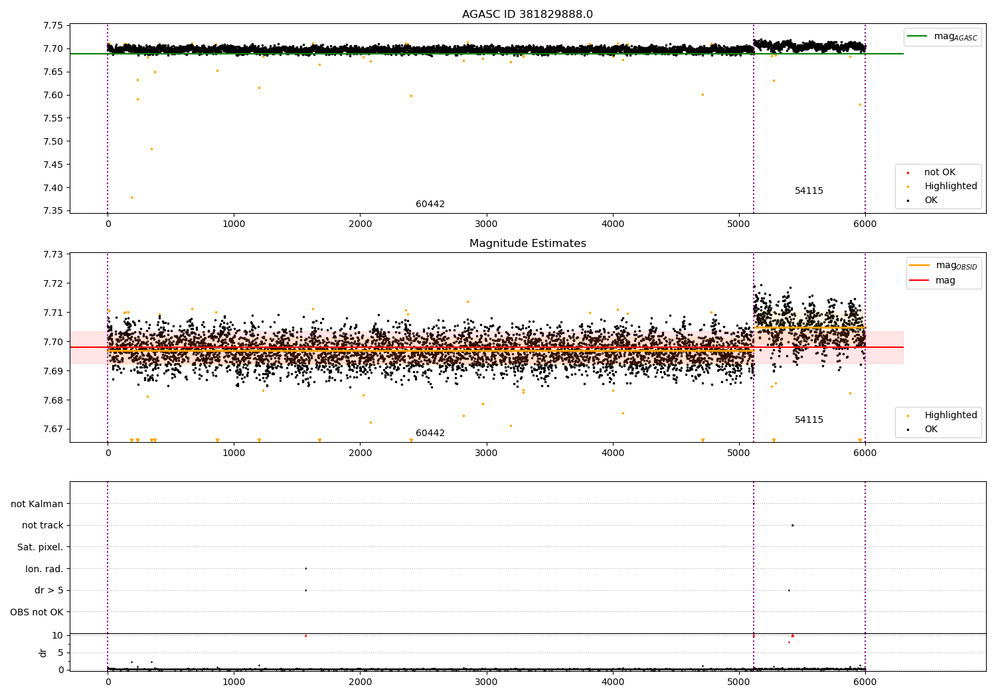Click 6000 x-axis tick of Magnitude Estimates plot

click(x=865, y=453)
